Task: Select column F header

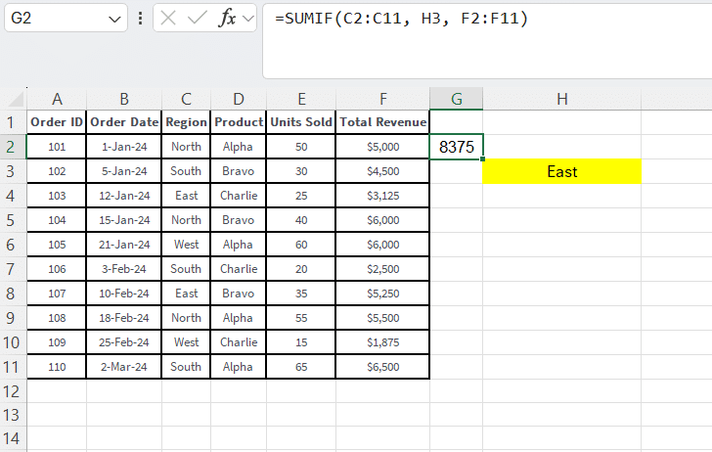Action: click(x=383, y=99)
